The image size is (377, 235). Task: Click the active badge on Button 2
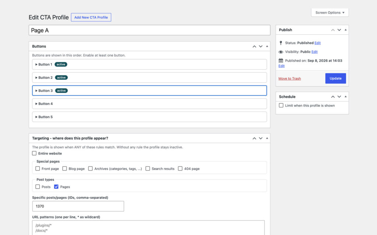tap(61, 77)
